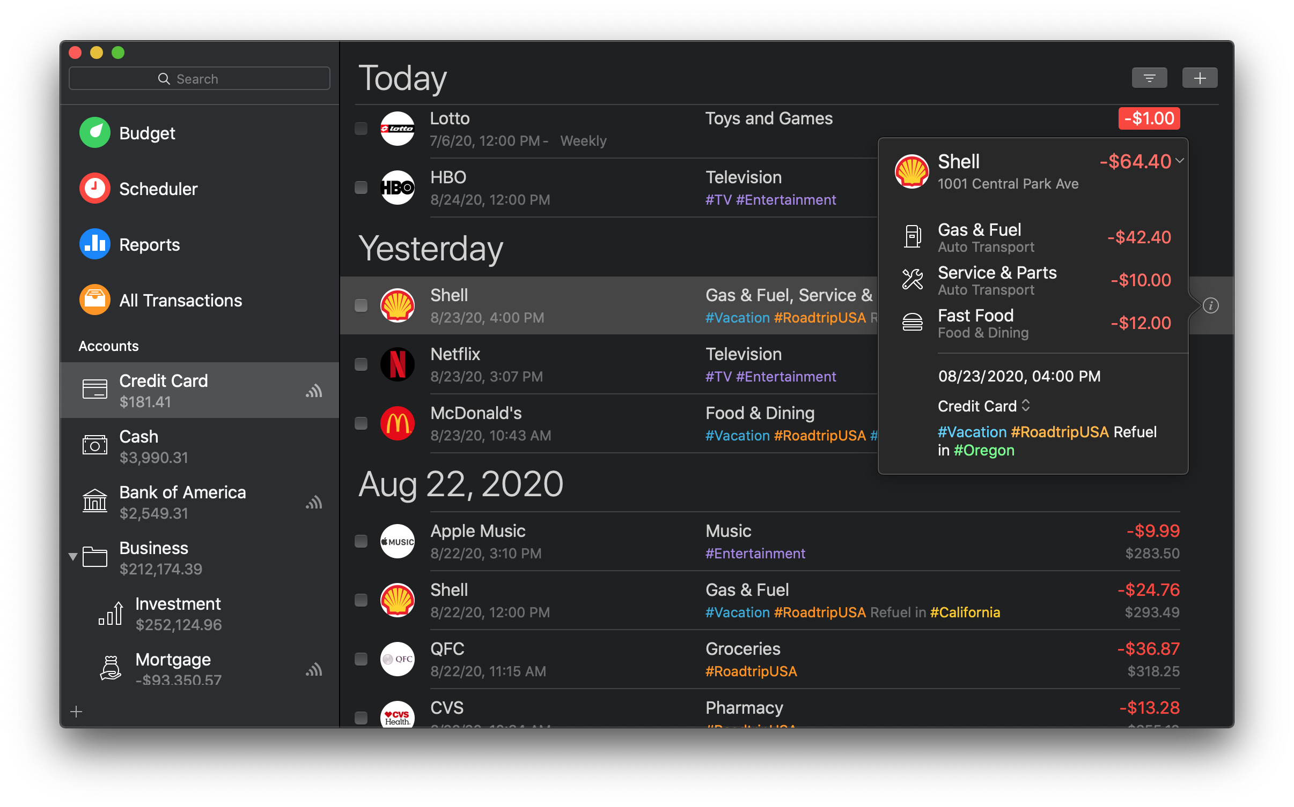
Task: Open the All Transactions inbox icon
Action: coord(95,300)
